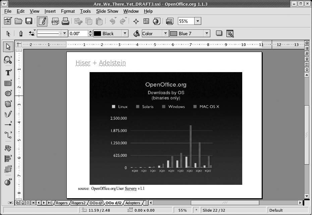Viewport: 312px width, 215px height.
Task: Open the File menu
Action: (8, 11)
